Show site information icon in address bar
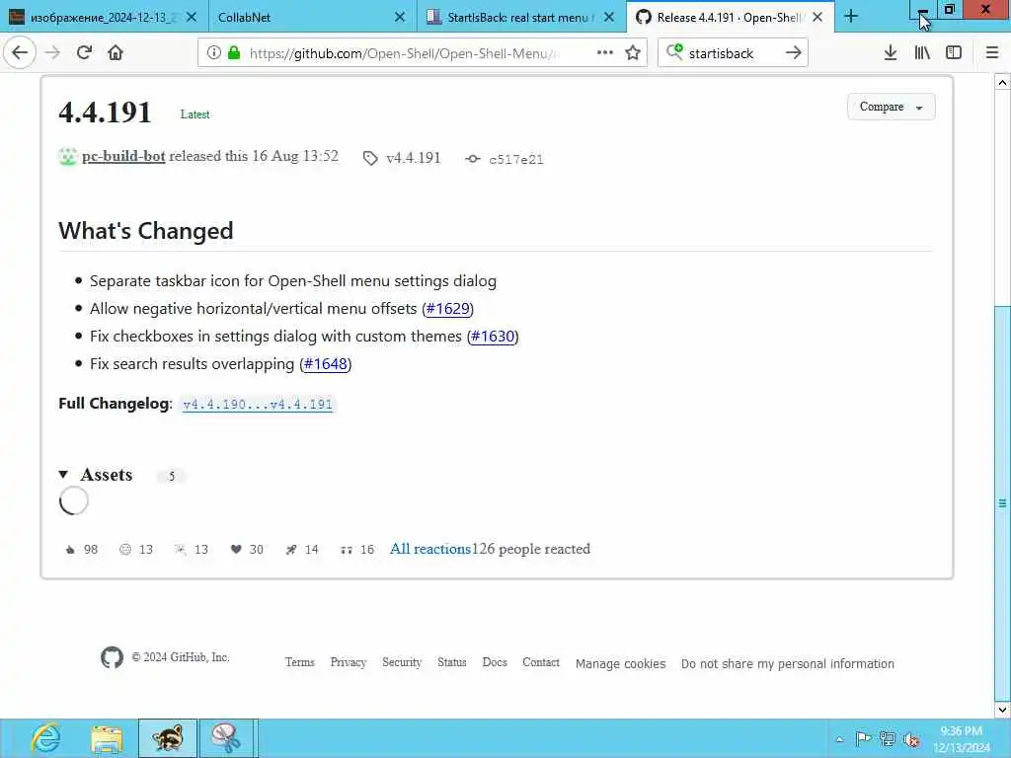The height and width of the screenshot is (758, 1011). click(x=214, y=53)
